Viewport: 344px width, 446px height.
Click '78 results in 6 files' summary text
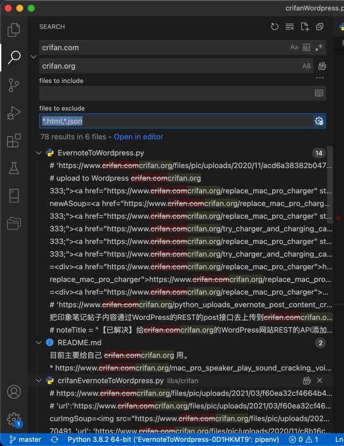pos(73,137)
